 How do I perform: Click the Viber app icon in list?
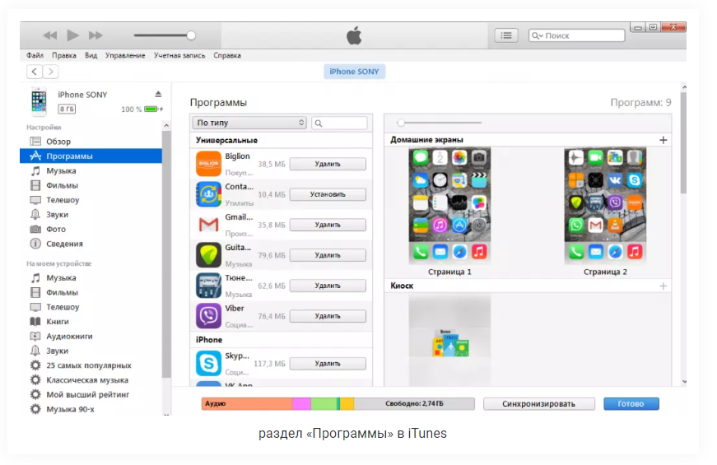pos(208,315)
